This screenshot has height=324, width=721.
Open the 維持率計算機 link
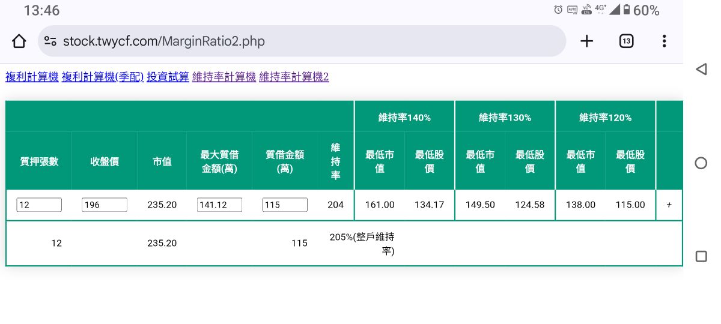pos(224,77)
